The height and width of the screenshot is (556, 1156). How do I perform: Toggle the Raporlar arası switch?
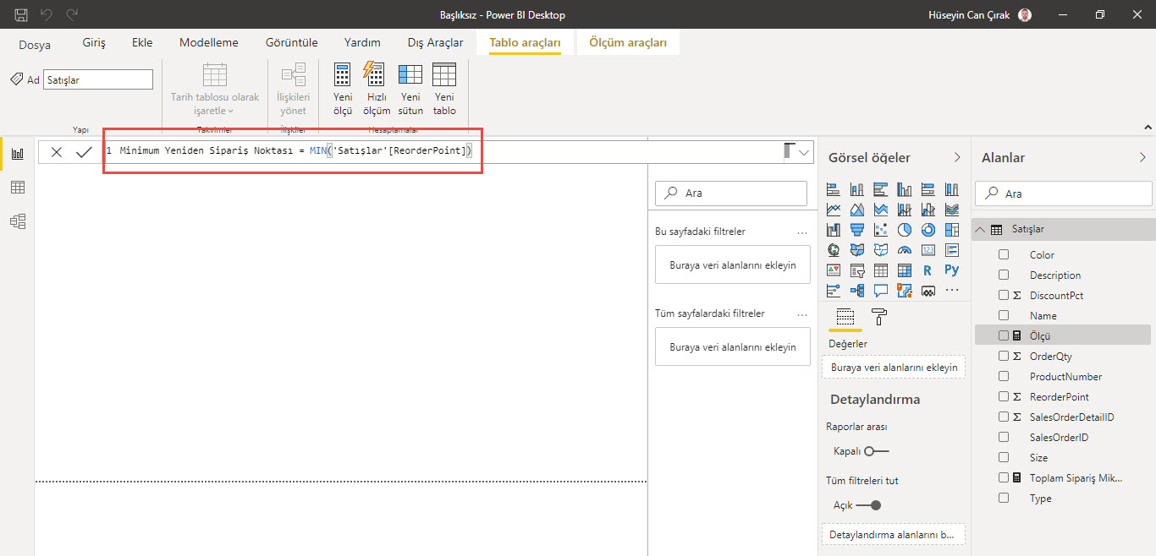tap(876, 451)
